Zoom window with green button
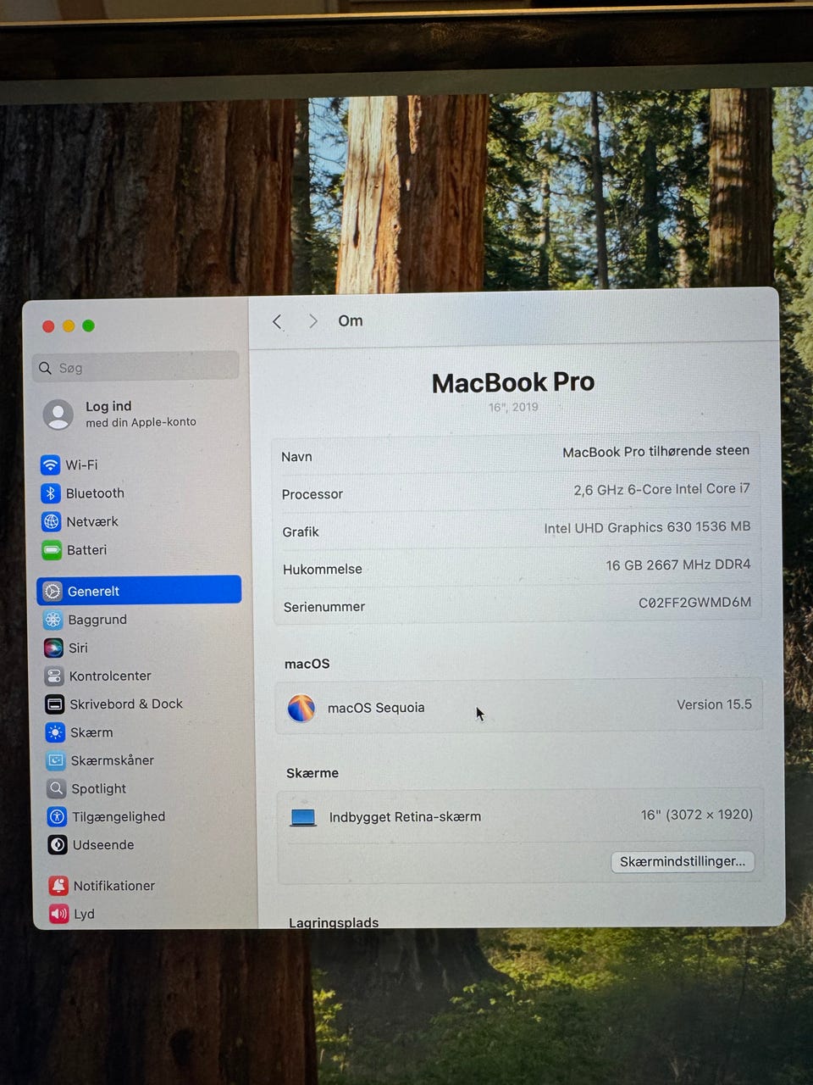 [88, 325]
